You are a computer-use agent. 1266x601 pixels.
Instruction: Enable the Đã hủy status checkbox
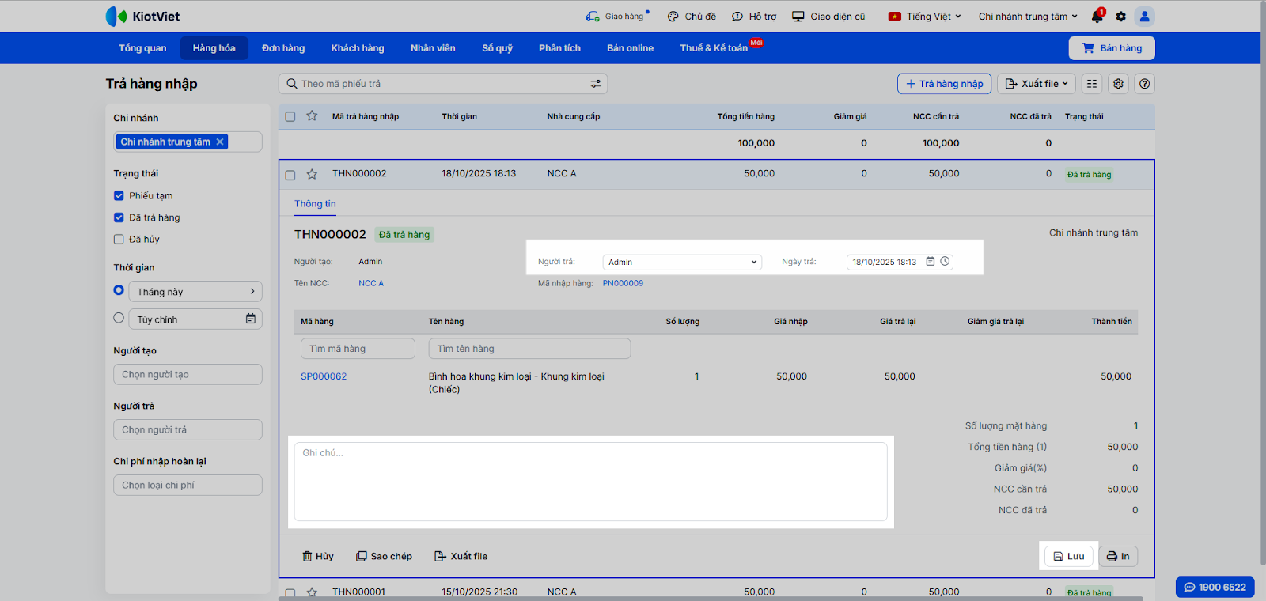tap(119, 240)
